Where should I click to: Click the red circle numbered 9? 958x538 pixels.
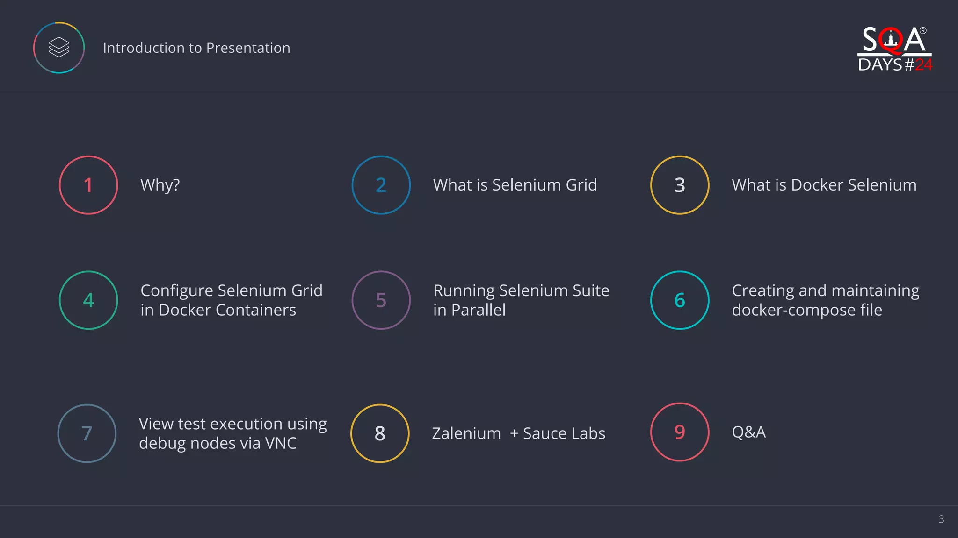[x=680, y=432]
